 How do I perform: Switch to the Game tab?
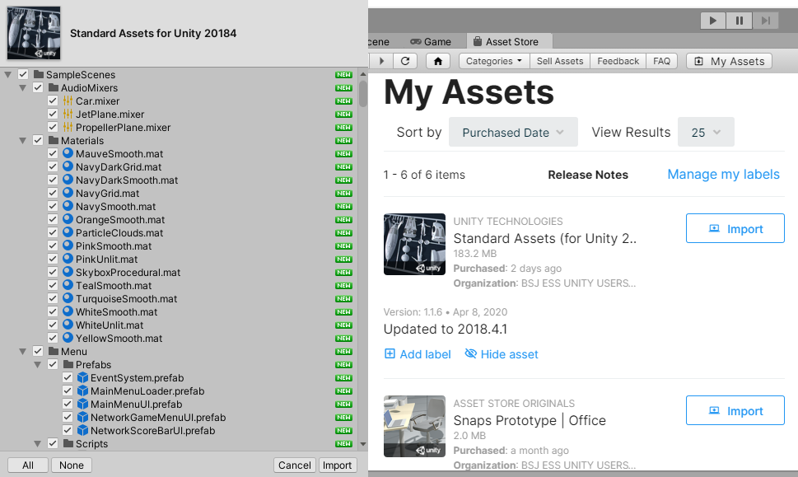coord(431,41)
